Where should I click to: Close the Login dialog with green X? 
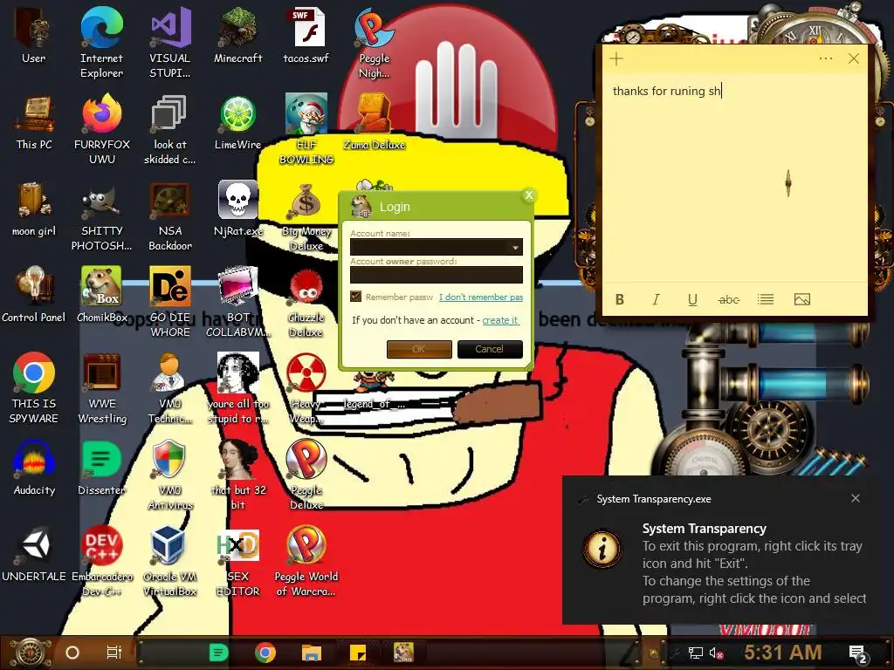pos(528,195)
